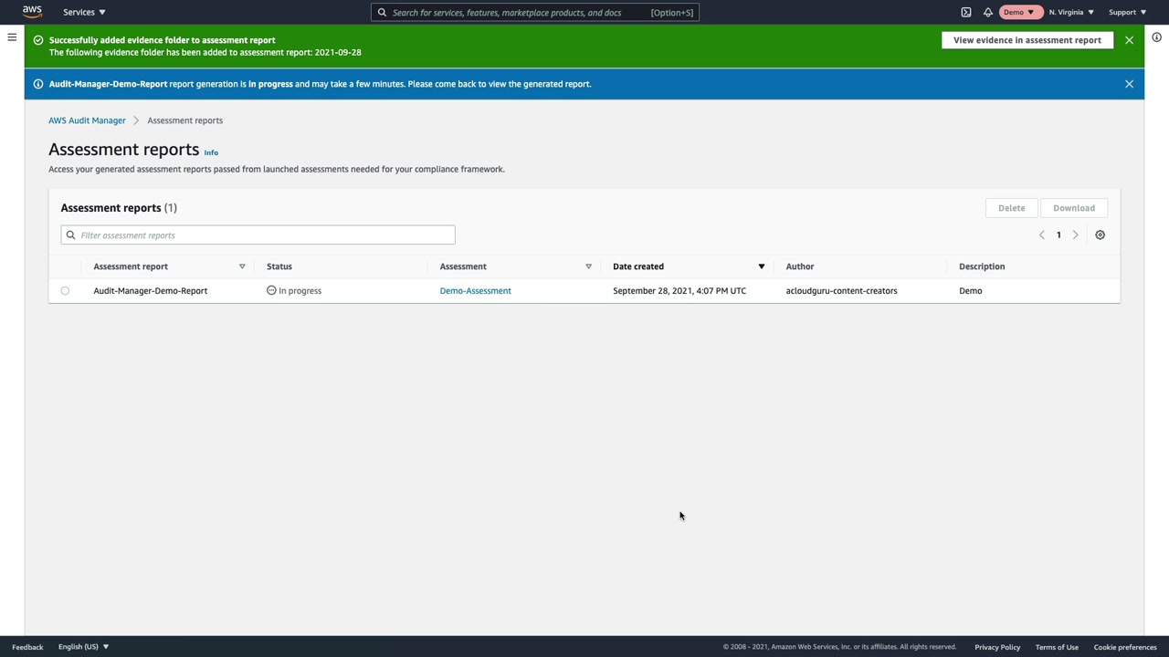The width and height of the screenshot is (1169, 657).
Task: Open Cookie preferences
Action: click(x=1125, y=647)
